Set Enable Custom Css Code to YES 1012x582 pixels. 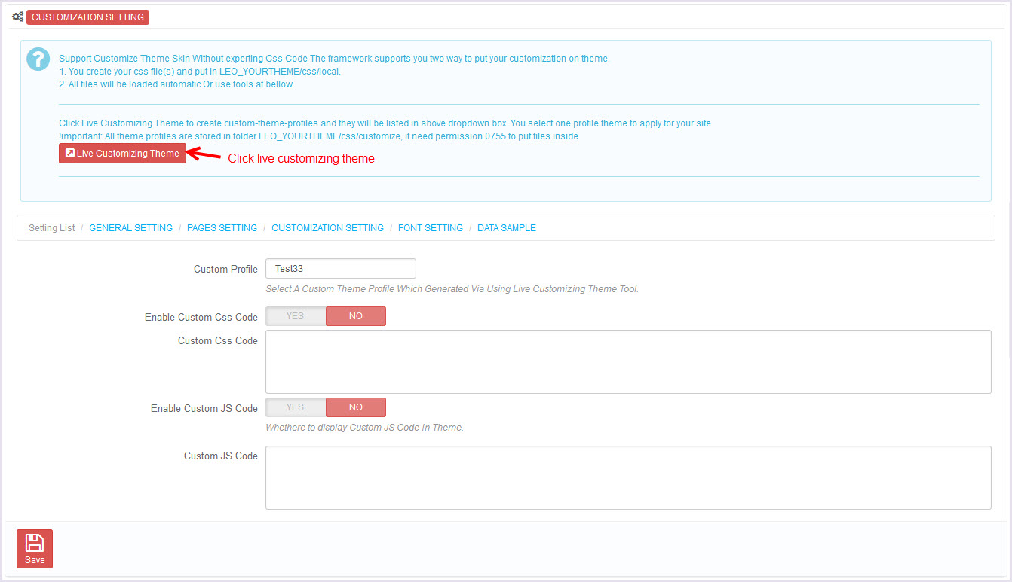[296, 316]
